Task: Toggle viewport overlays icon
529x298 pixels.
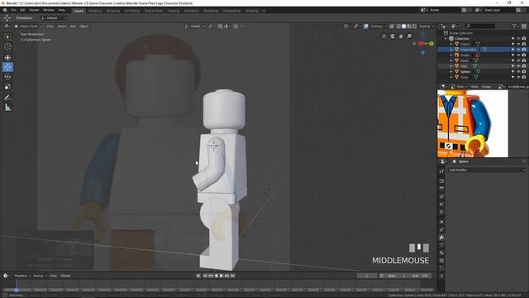Action: [x=366, y=26]
